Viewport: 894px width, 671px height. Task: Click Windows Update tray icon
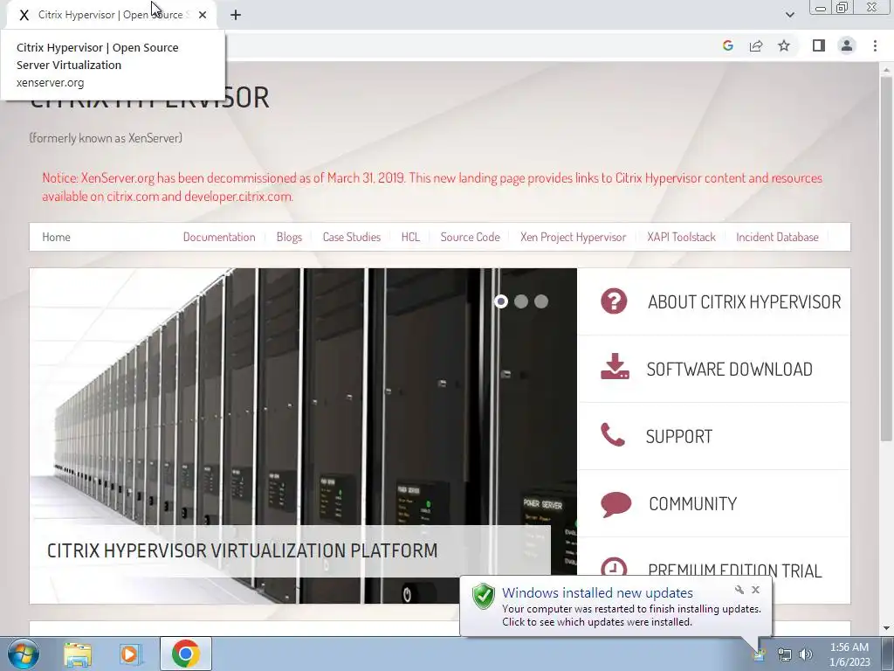pos(759,654)
